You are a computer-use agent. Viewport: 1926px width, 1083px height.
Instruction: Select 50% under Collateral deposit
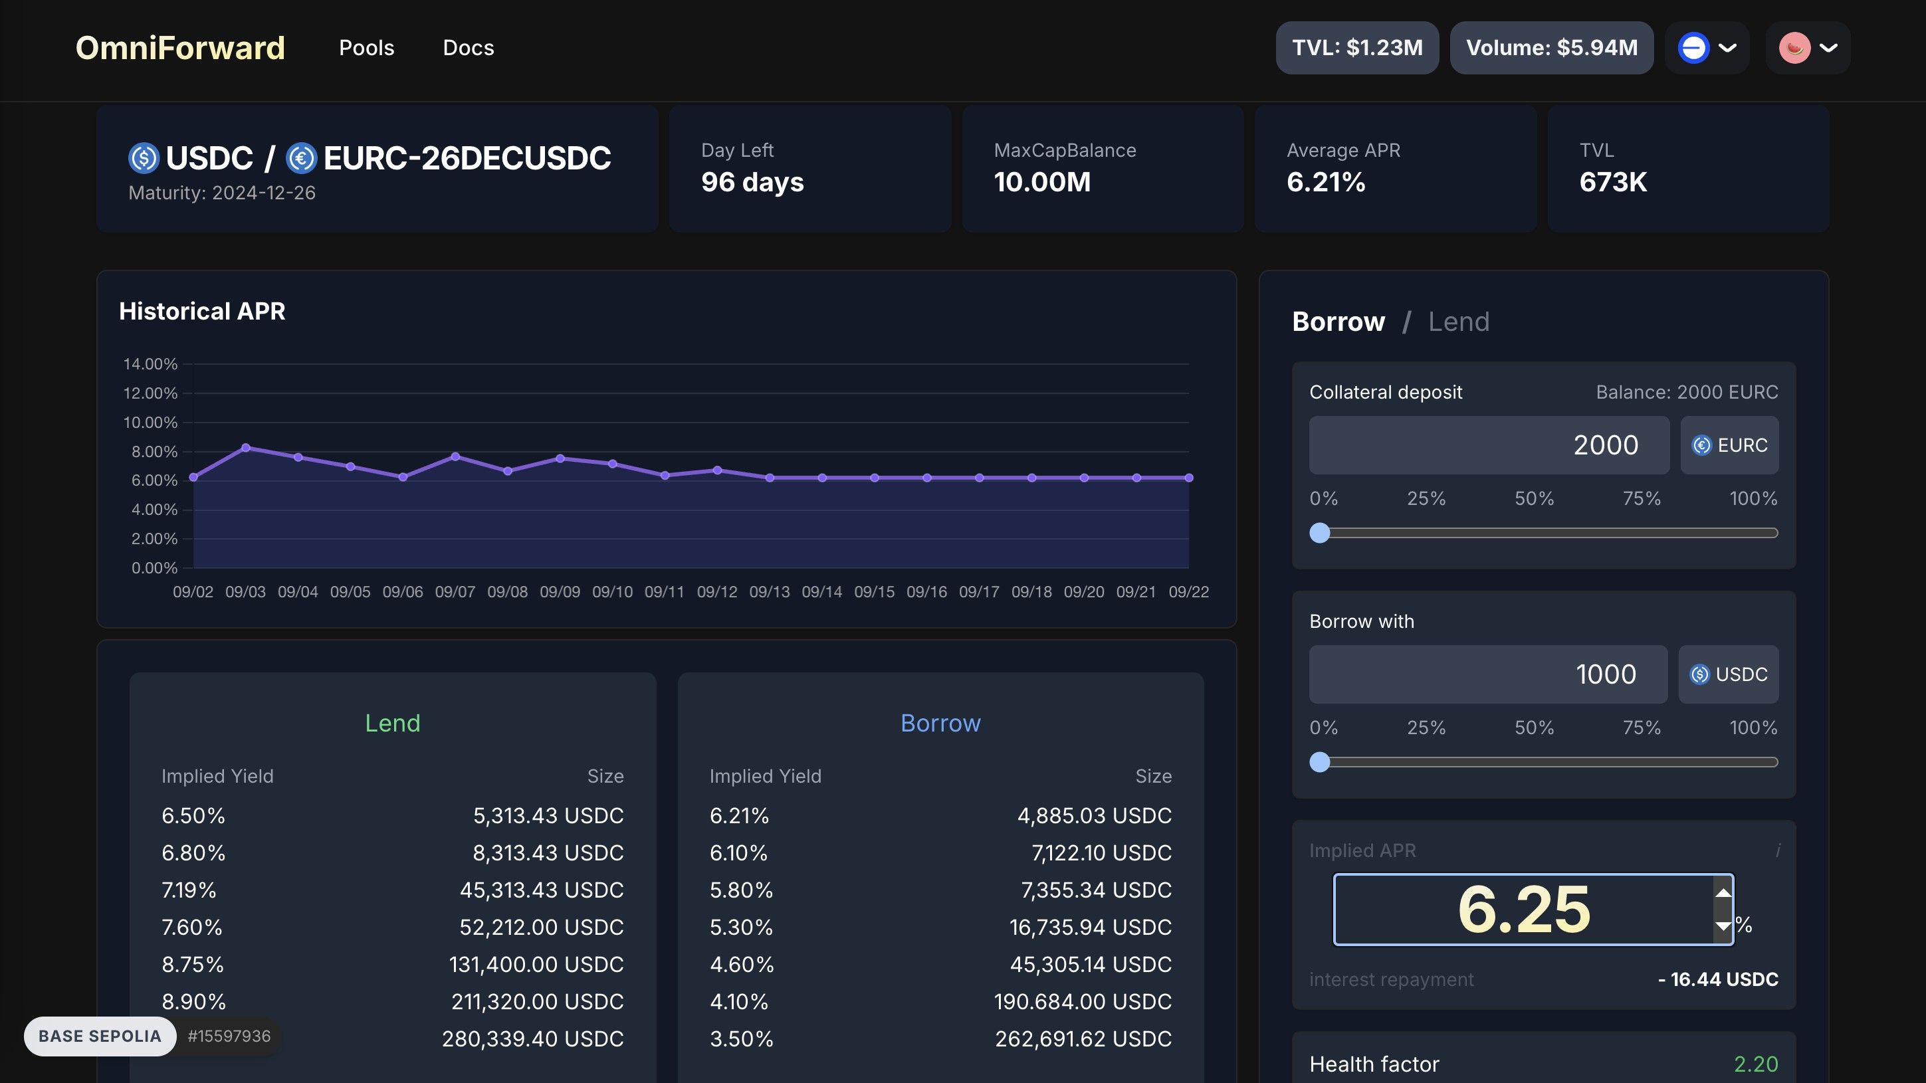(x=1534, y=498)
